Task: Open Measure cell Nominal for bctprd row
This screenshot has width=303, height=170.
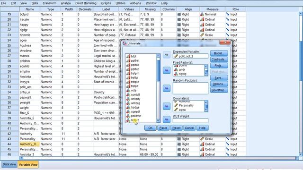Action: [212, 14]
